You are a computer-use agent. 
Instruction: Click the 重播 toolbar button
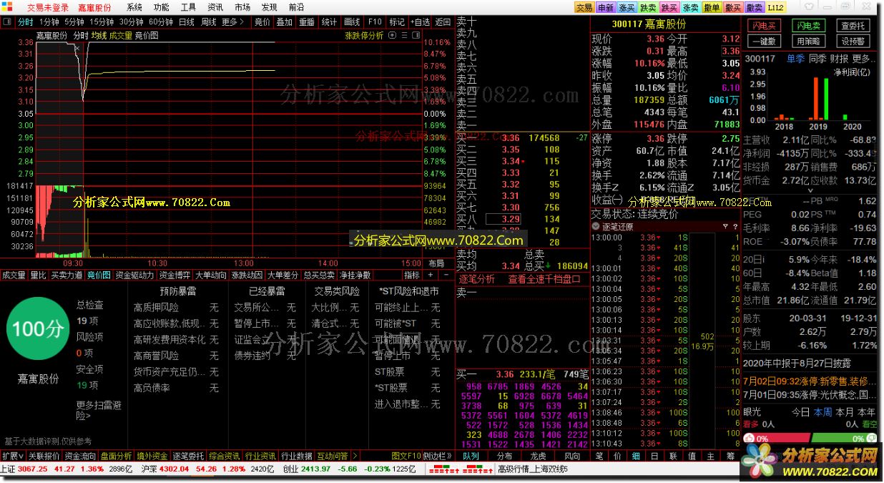click(x=306, y=22)
